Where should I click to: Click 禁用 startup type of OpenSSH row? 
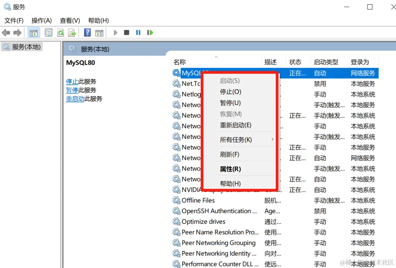320,211
